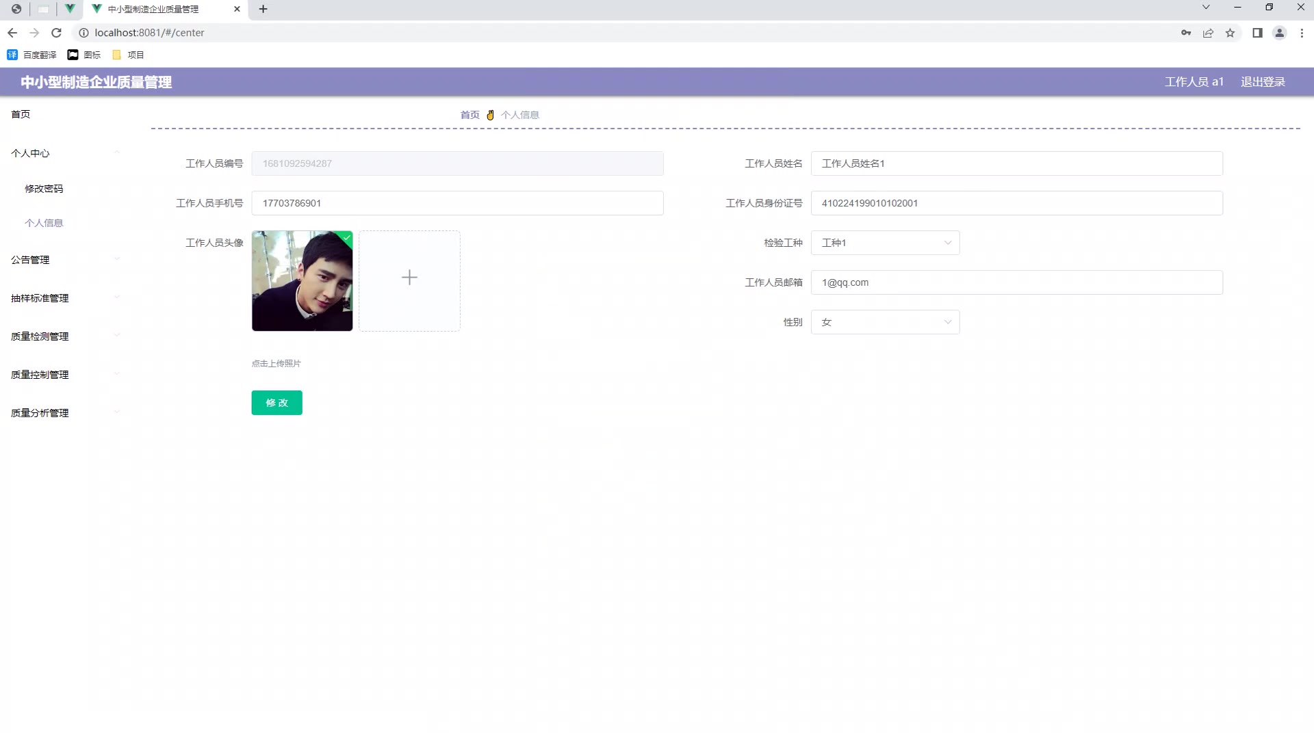Open the Chrome profile avatar
The image size is (1314, 733).
pos(1279,33)
